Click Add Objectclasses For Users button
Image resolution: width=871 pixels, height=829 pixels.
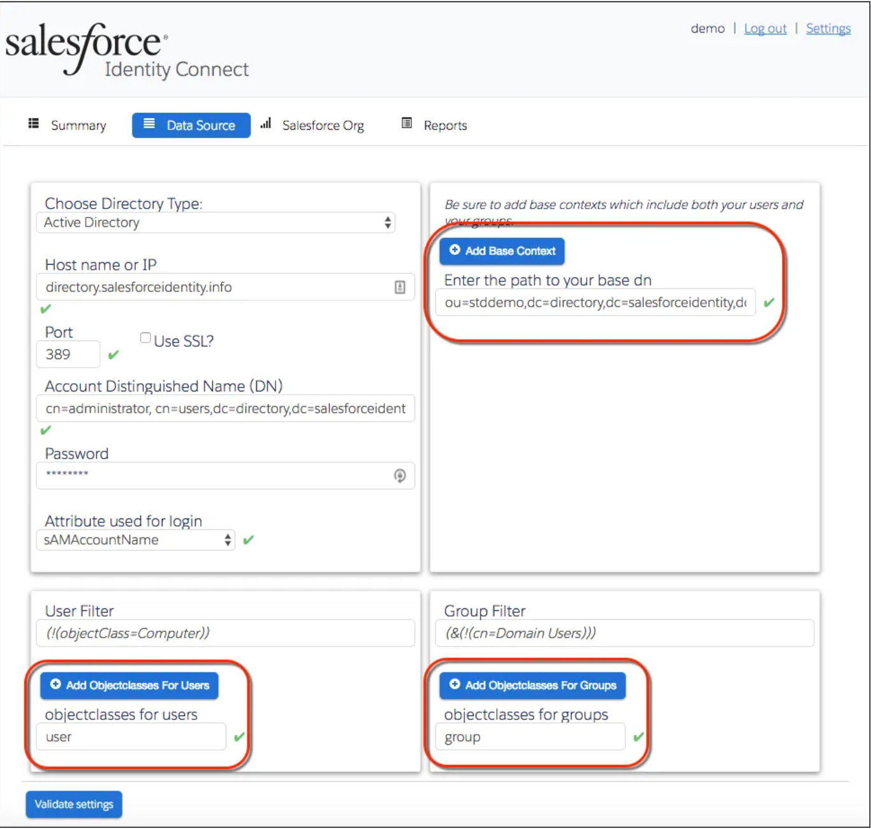click(x=129, y=686)
